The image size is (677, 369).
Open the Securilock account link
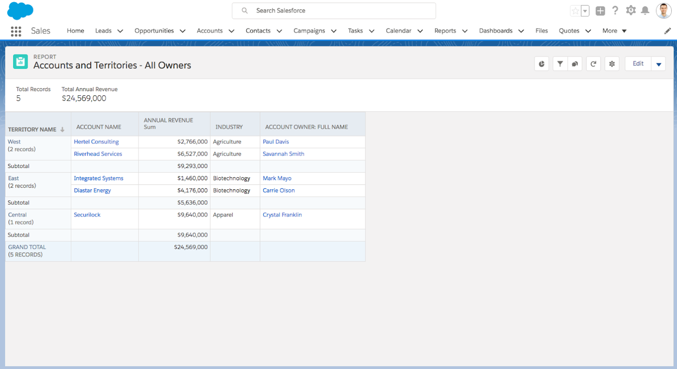tap(87, 215)
